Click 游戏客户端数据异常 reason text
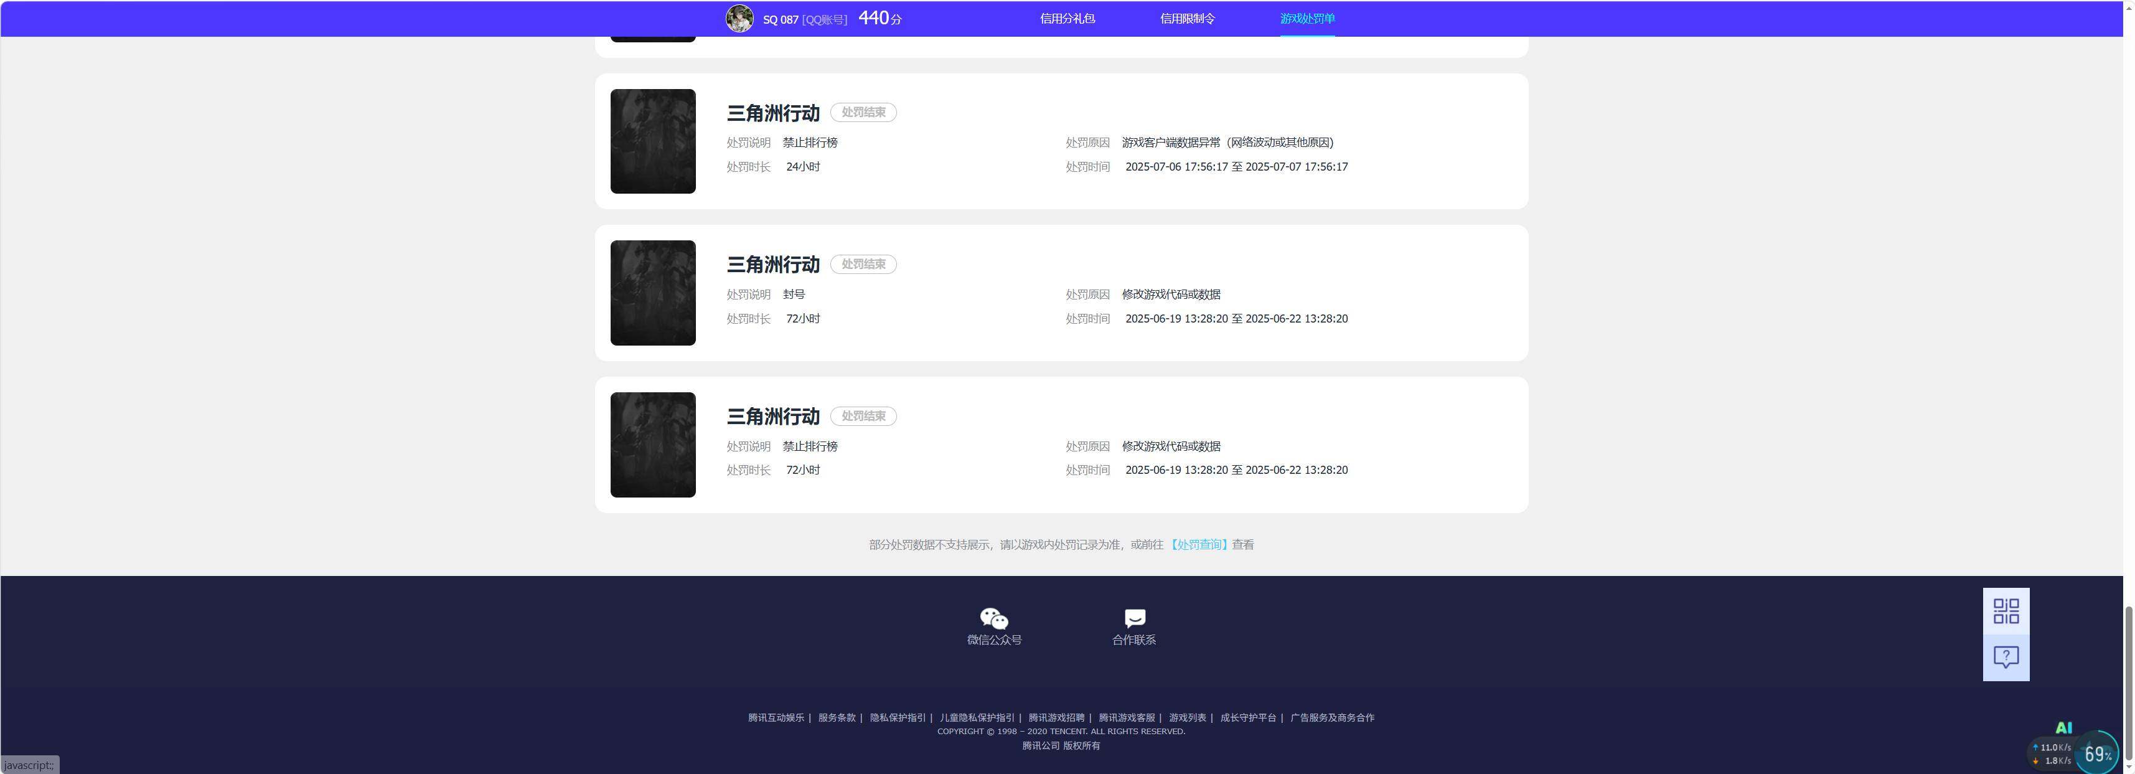The width and height of the screenshot is (2135, 774). pos(1227,143)
